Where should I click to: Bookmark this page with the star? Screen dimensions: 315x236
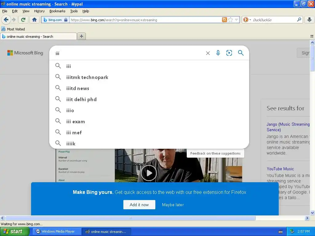(230, 20)
